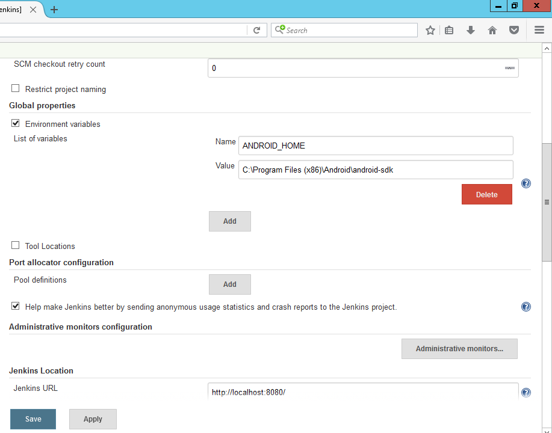Open the downloads arrow icon
This screenshot has width=552, height=433.
tap(470, 30)
